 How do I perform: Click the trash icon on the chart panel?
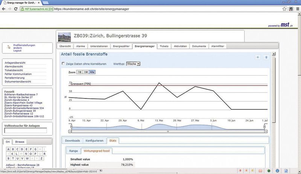click(266, 57)
